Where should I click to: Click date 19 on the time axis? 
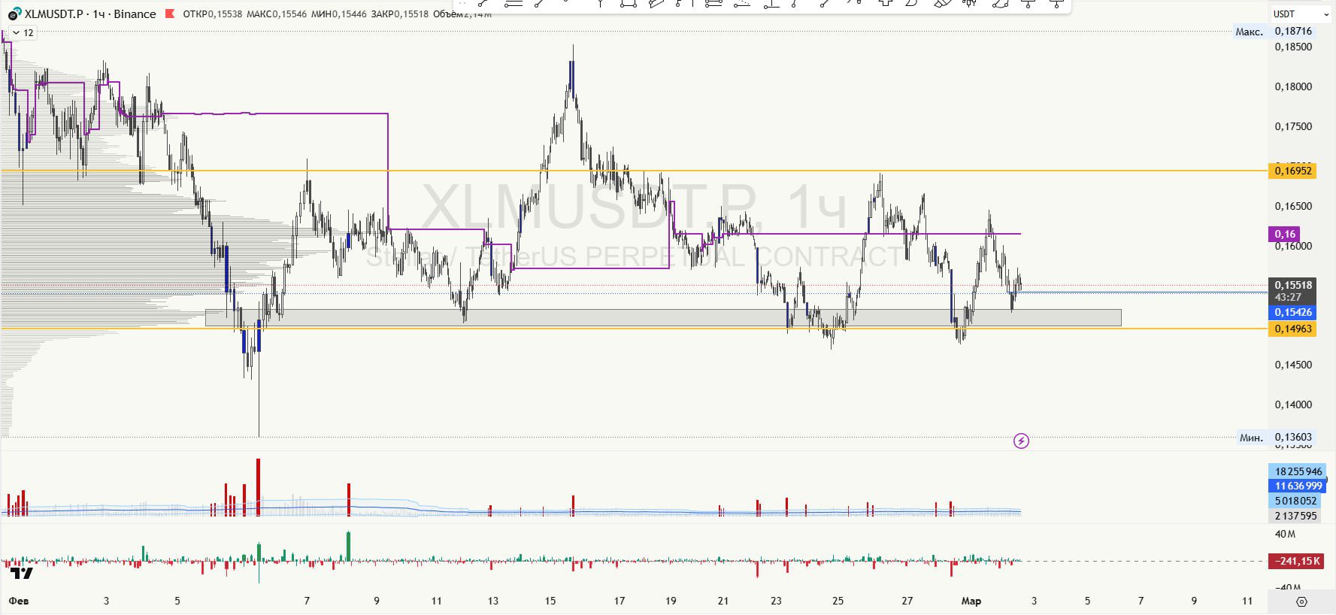point(671,601)
